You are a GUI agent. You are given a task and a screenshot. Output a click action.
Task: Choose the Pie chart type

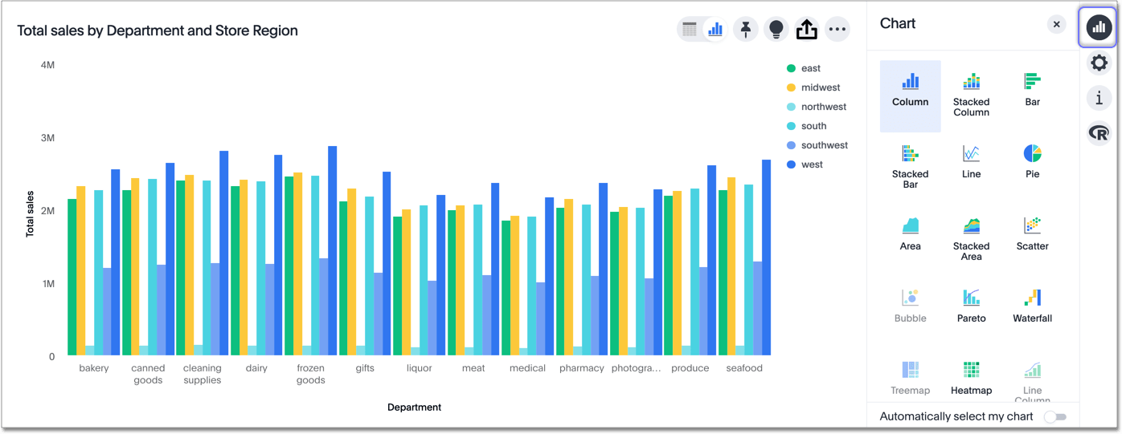(x=1032, y=161)
